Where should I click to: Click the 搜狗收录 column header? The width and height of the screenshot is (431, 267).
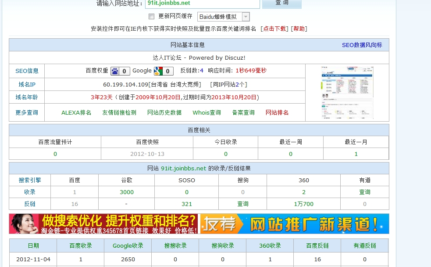click(223, 246)
